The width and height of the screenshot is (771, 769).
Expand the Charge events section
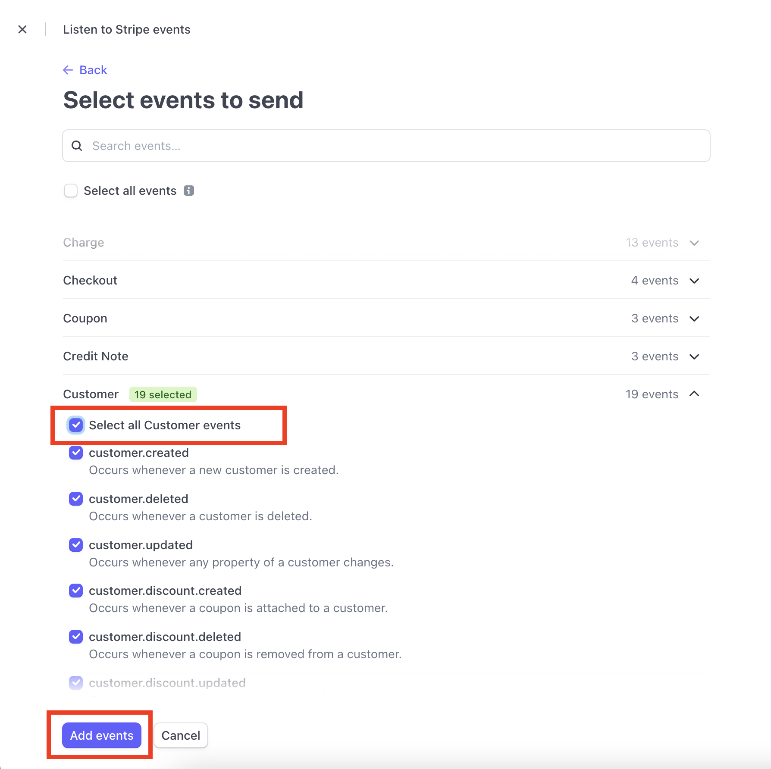point(694,243)
